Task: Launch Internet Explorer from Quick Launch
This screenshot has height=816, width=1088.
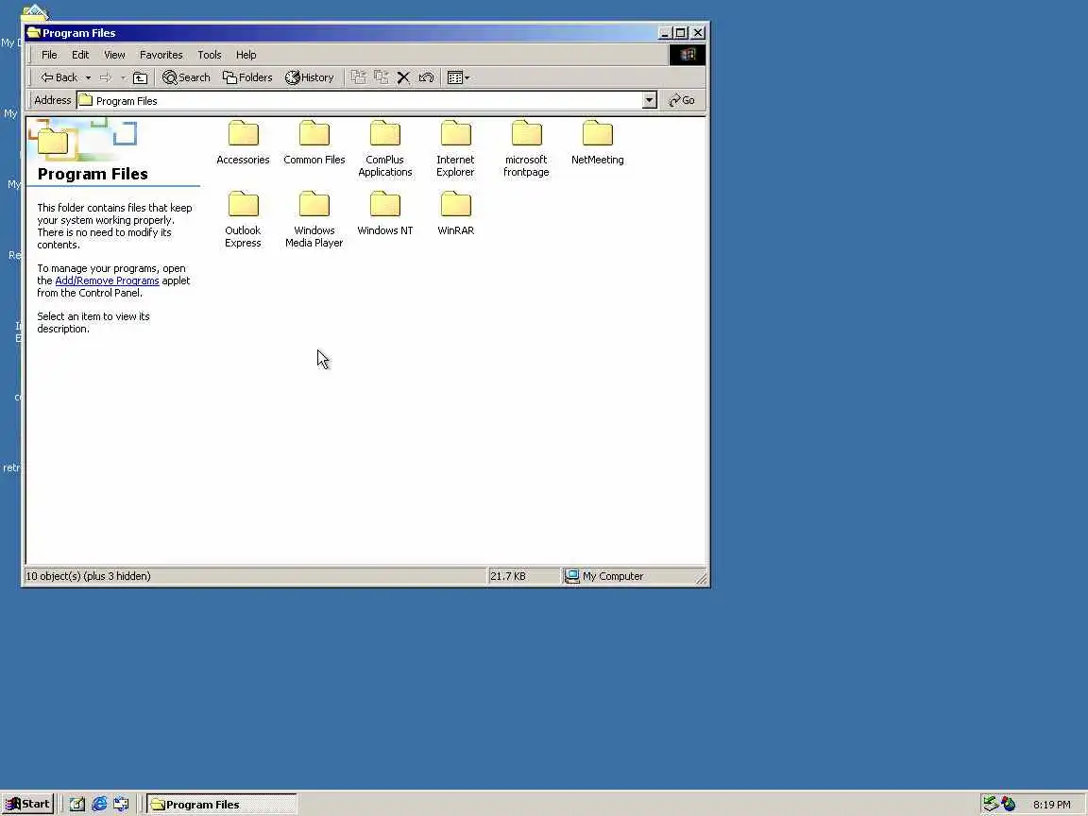Action: click(x=99, y=805)
